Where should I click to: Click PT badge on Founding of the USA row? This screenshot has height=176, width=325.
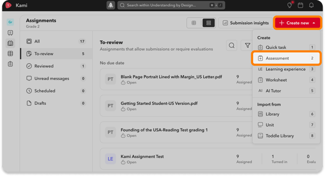pos(110,132)
